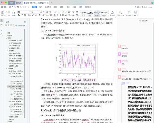Close the 目录 navigation pane
This screenshot has height=123, width=154.
[25, 22]
